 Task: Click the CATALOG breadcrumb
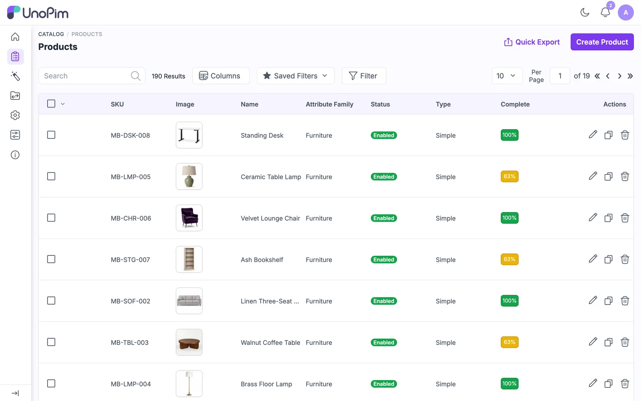coord(51,34)
